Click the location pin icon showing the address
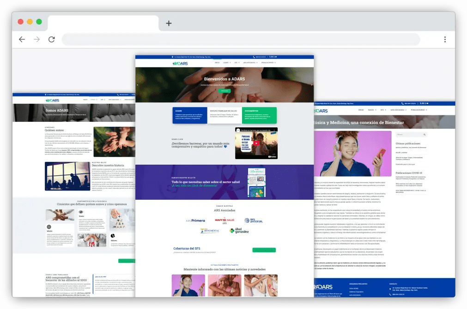 pos(172,57)
